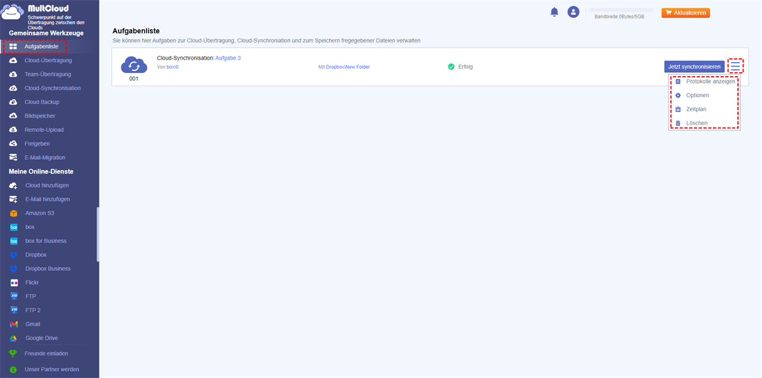Viewport: 762px width, 378px height.
Task: Open Team-Übertragung label in sidebar
Action: (48, 74)
